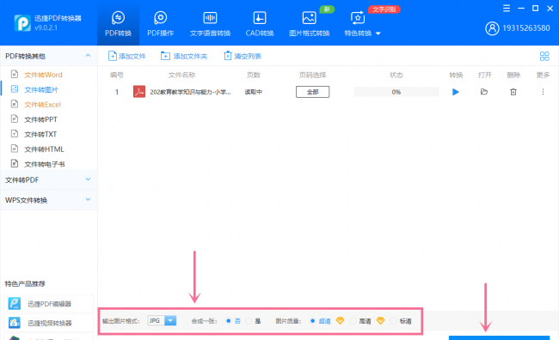559x340 pixels.
Task: Select 文件转电子书 in sidebar
Action: [x=45, y=165]
